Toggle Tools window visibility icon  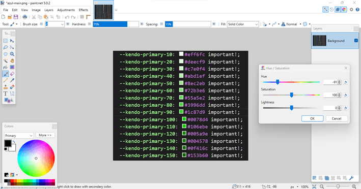point(325,10)
